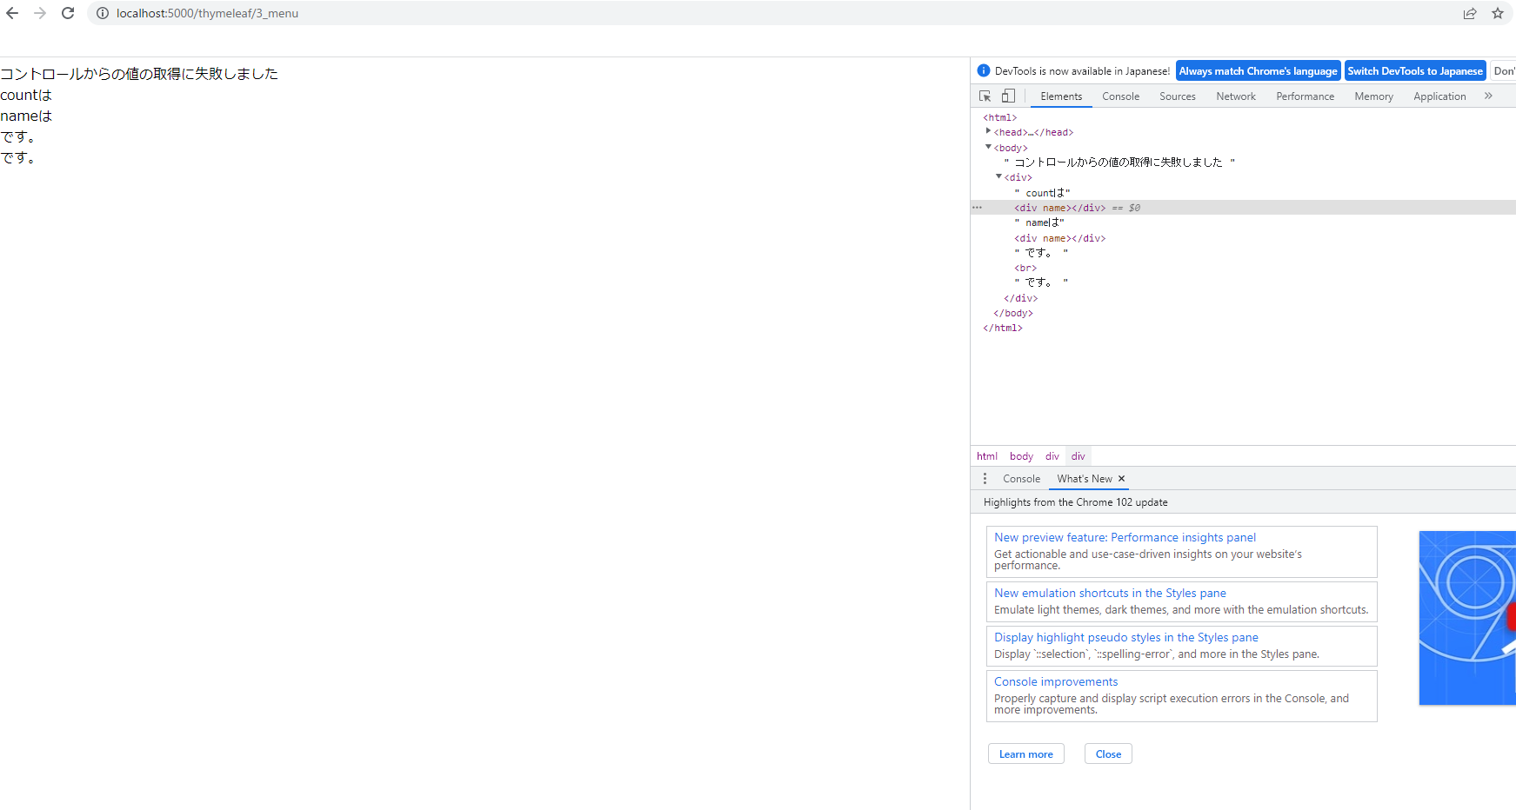The width and height of the screenshot is (1516, 810).
Task: Switch to the Console panel tab
Action: tap(1120, 96)
